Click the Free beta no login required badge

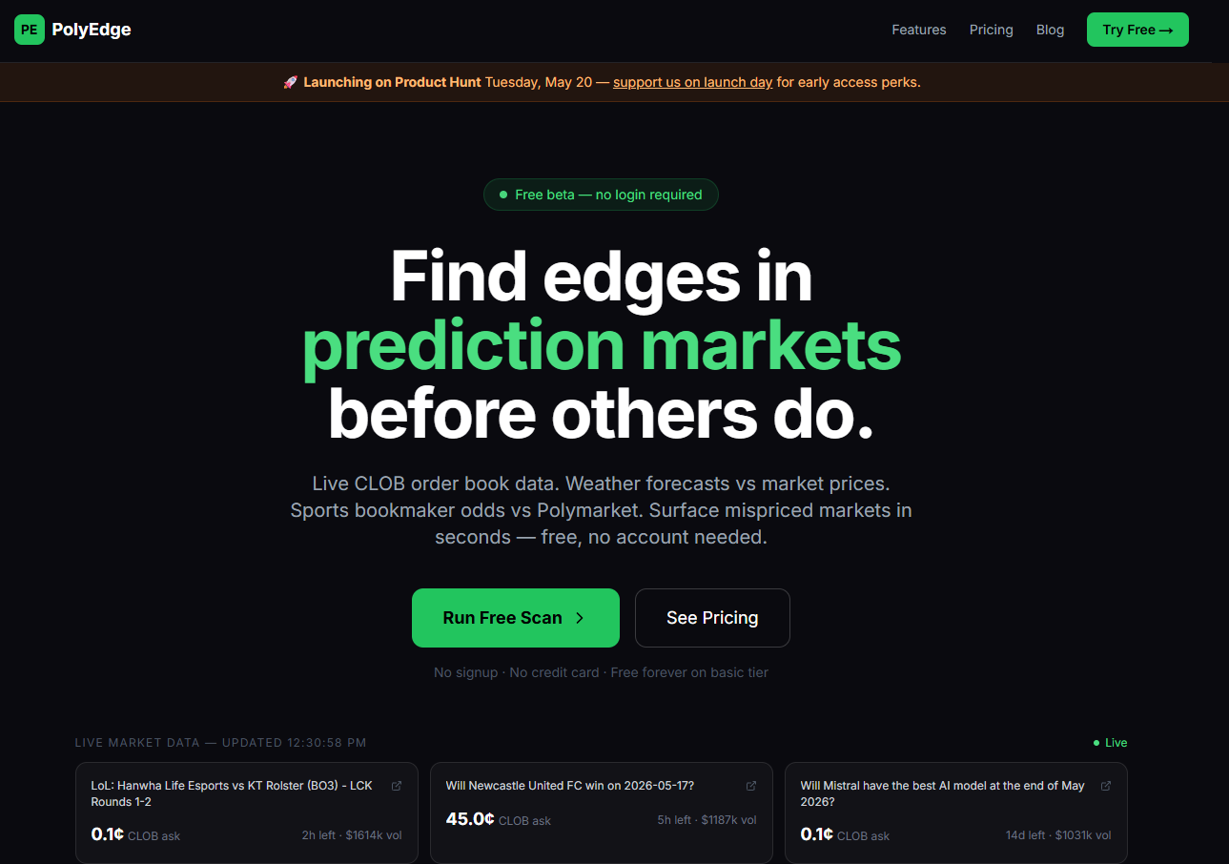[601, 195]
